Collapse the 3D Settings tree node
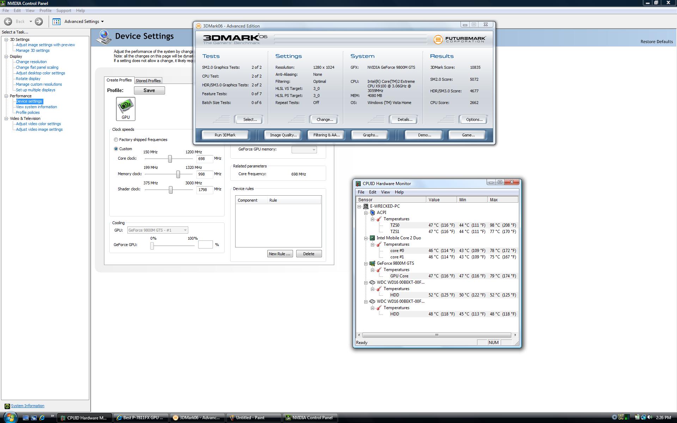Viewport: 677px width, 423px height. point(6,40)
